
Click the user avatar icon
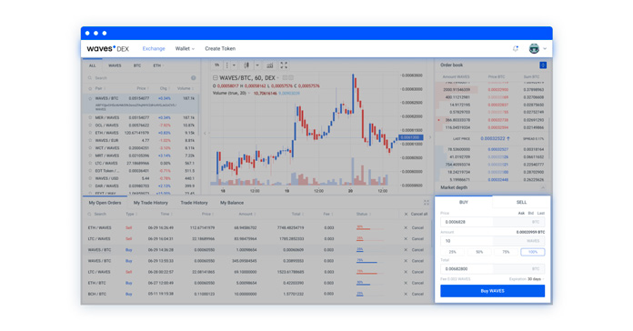(534, 48)
